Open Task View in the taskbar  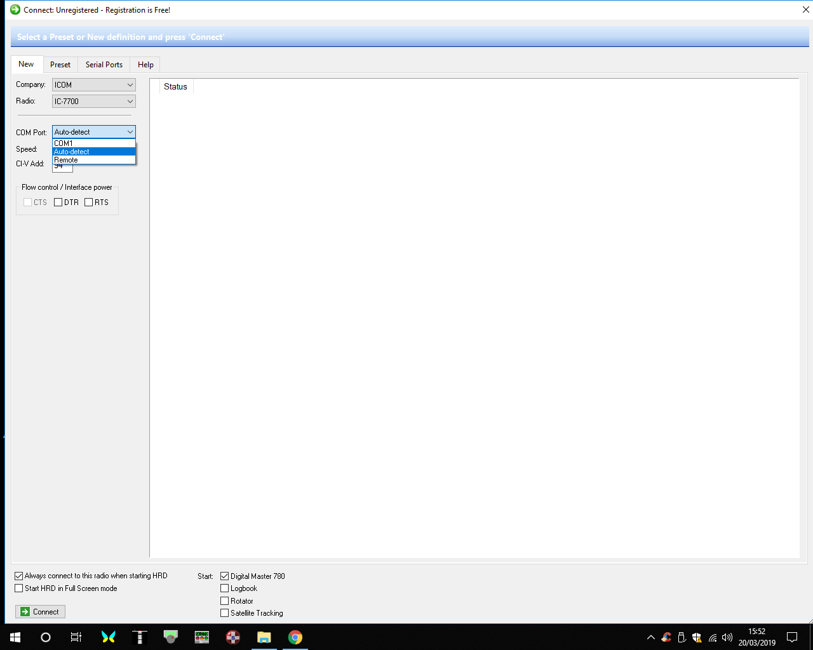pyautogui.click(x=76, y=637)
